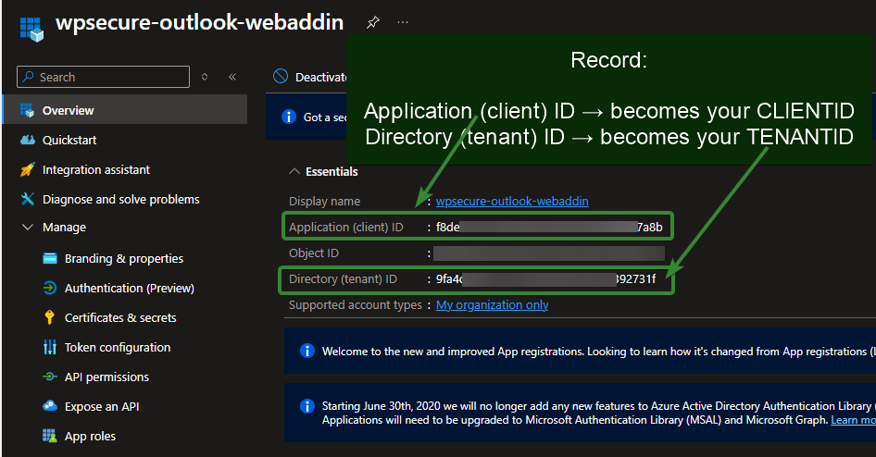The width and height of the screenshot is (876, 457).
Task: Click the Diagnose and solve problems wrench icon
Action: click(27, 200)
